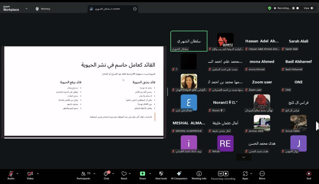Select سلطان الشهري active speaker tile

[189, 41]
